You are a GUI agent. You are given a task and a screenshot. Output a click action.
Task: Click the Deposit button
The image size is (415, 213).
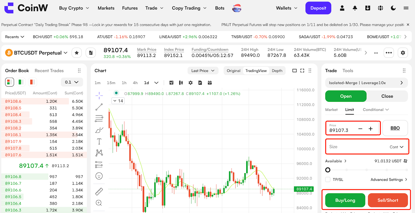318,8
